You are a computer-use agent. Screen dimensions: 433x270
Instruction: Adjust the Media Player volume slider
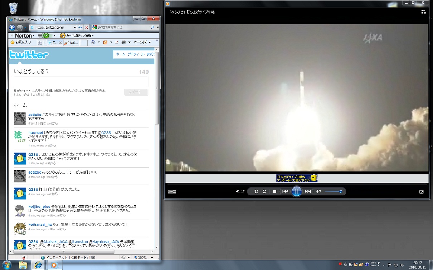coord(334,191)
